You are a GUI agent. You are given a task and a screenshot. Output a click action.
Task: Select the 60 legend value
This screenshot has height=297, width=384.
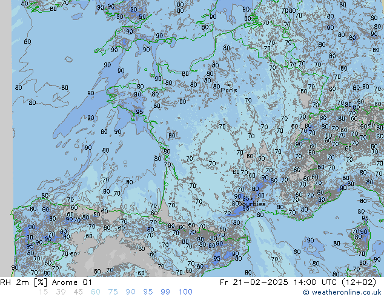click(x=95, y=292)
